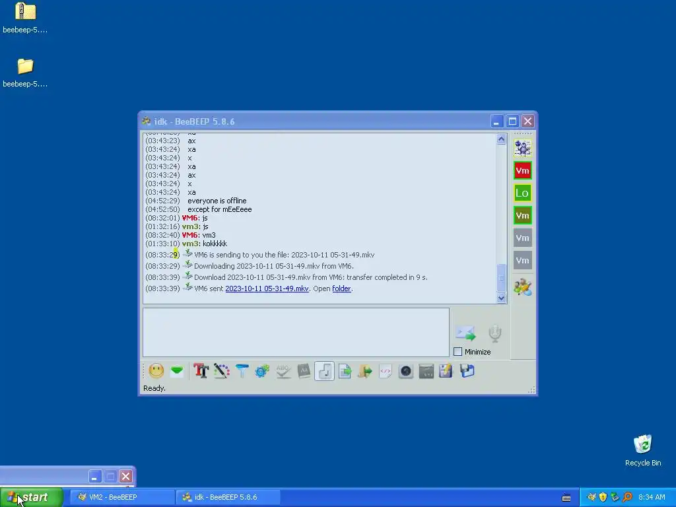Click the chat scrollbar up arrow
676x507 pixels.
[501, 139]
